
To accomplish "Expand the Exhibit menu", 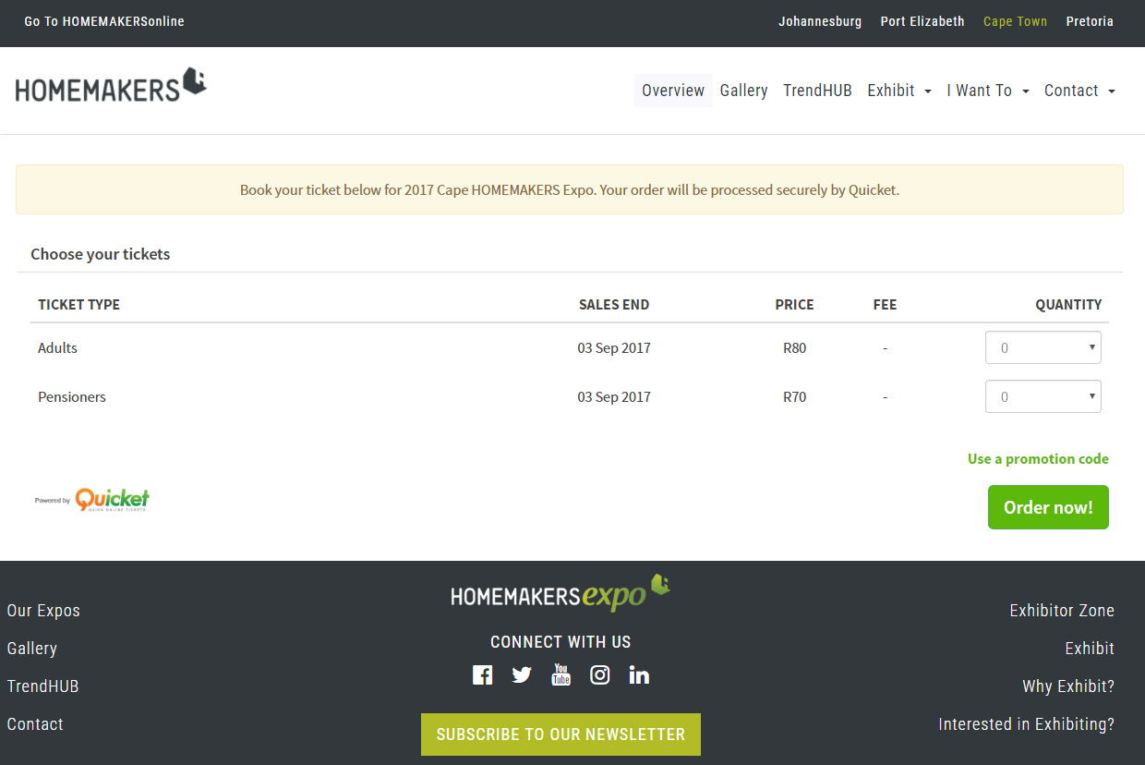I will (x=899, y=91).
